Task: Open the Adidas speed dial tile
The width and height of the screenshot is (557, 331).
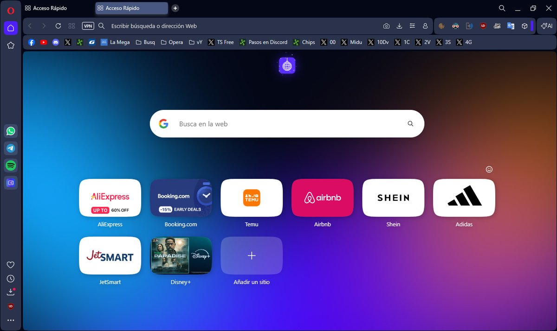Action: (464, 198)
